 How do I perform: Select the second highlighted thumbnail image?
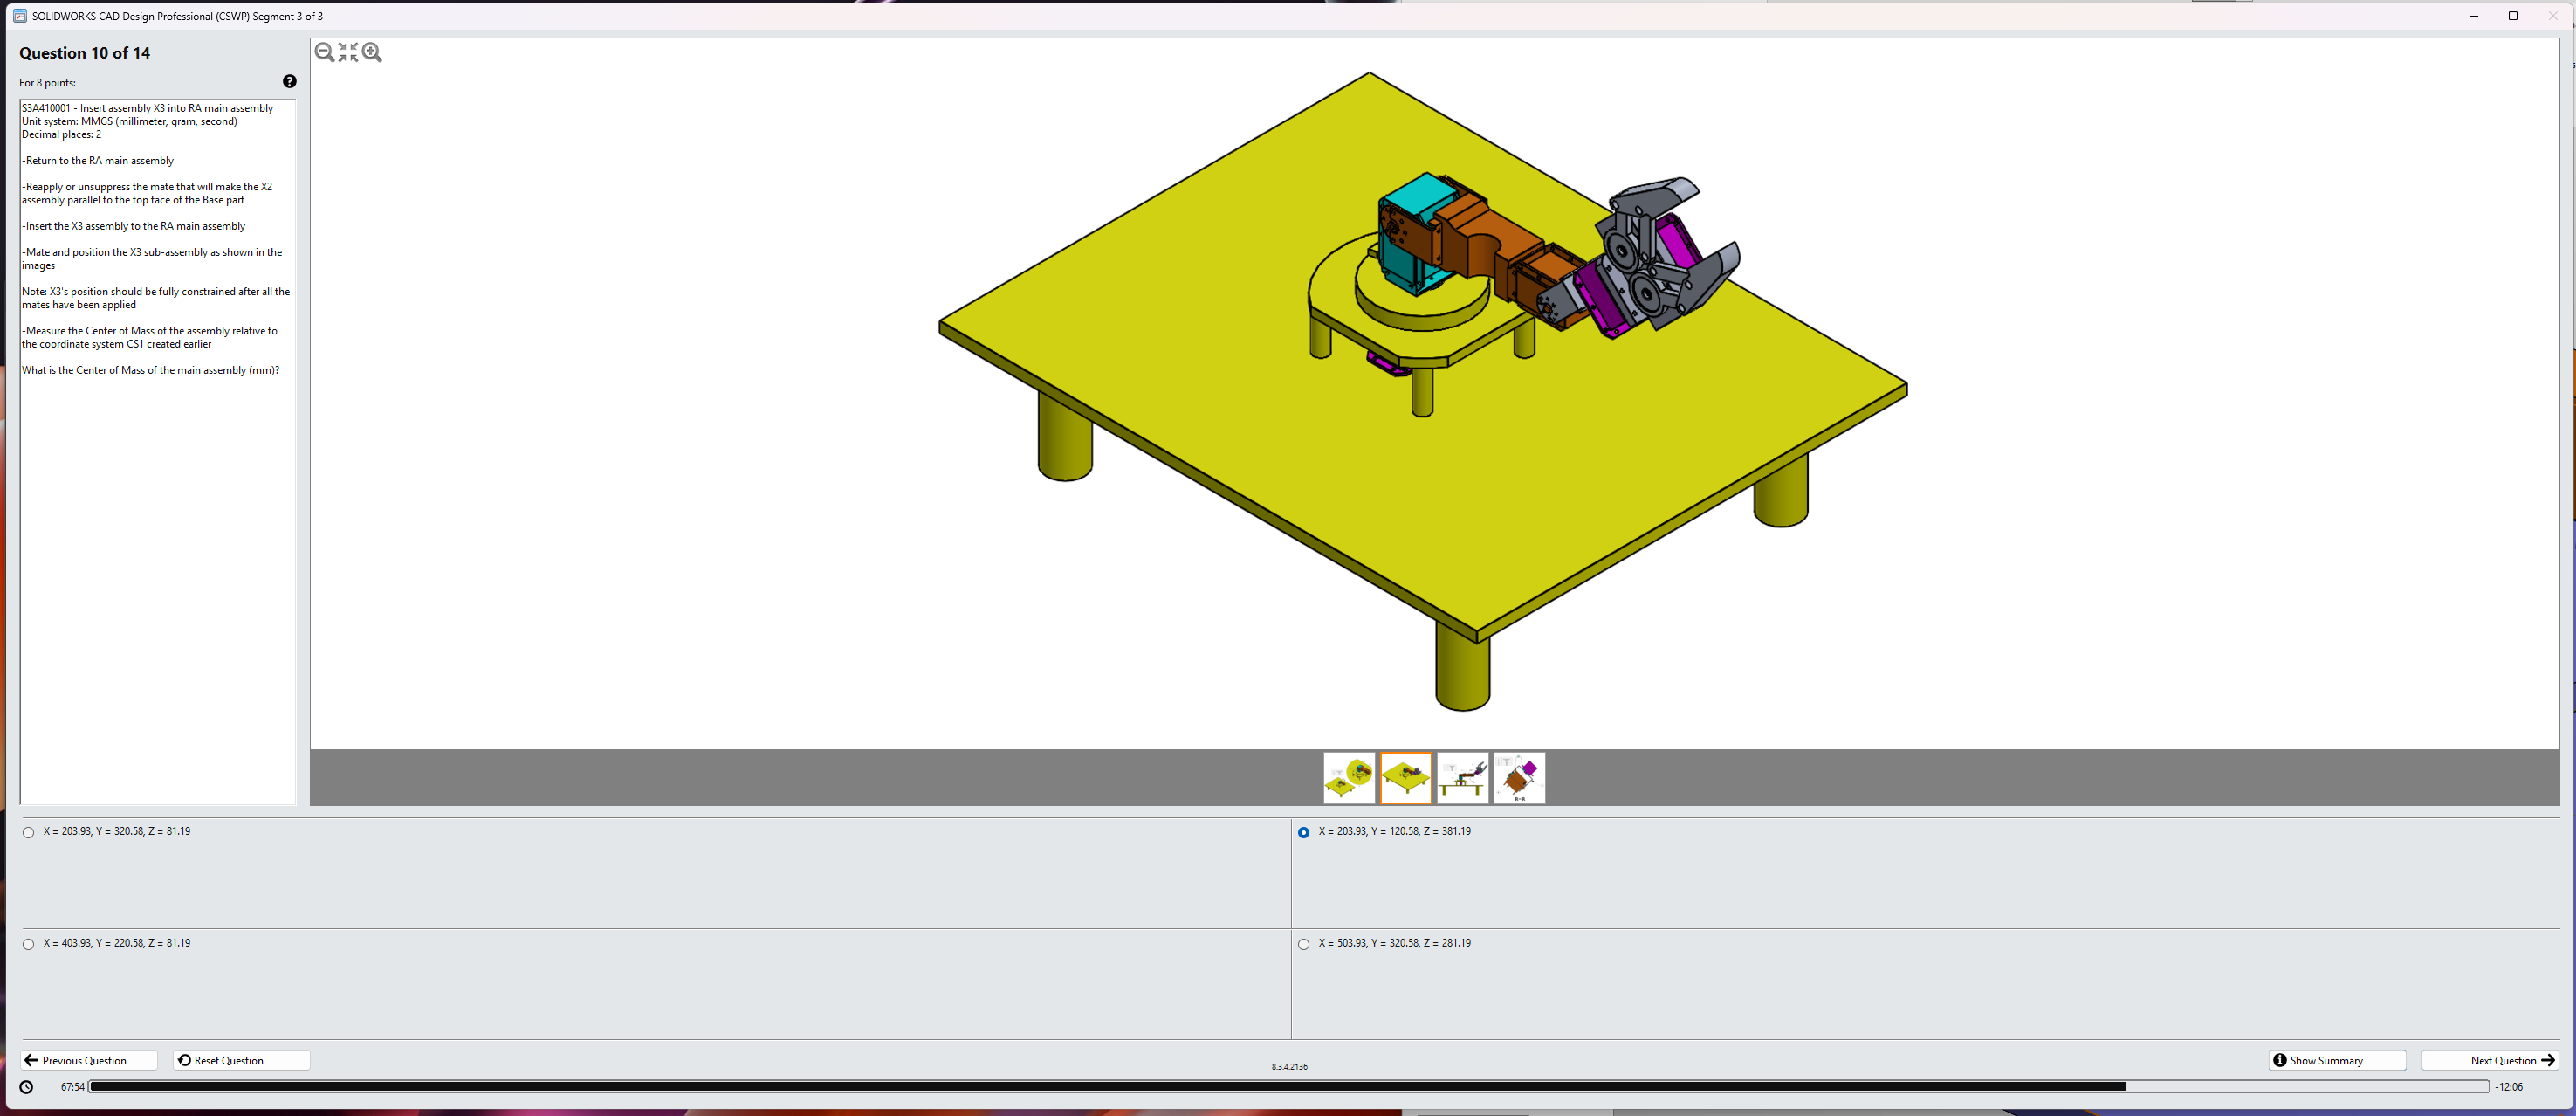point(1405,778)
